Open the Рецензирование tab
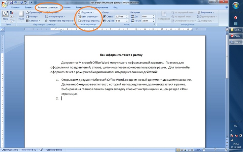Screen dimensions: 243x152 (100, 7)
